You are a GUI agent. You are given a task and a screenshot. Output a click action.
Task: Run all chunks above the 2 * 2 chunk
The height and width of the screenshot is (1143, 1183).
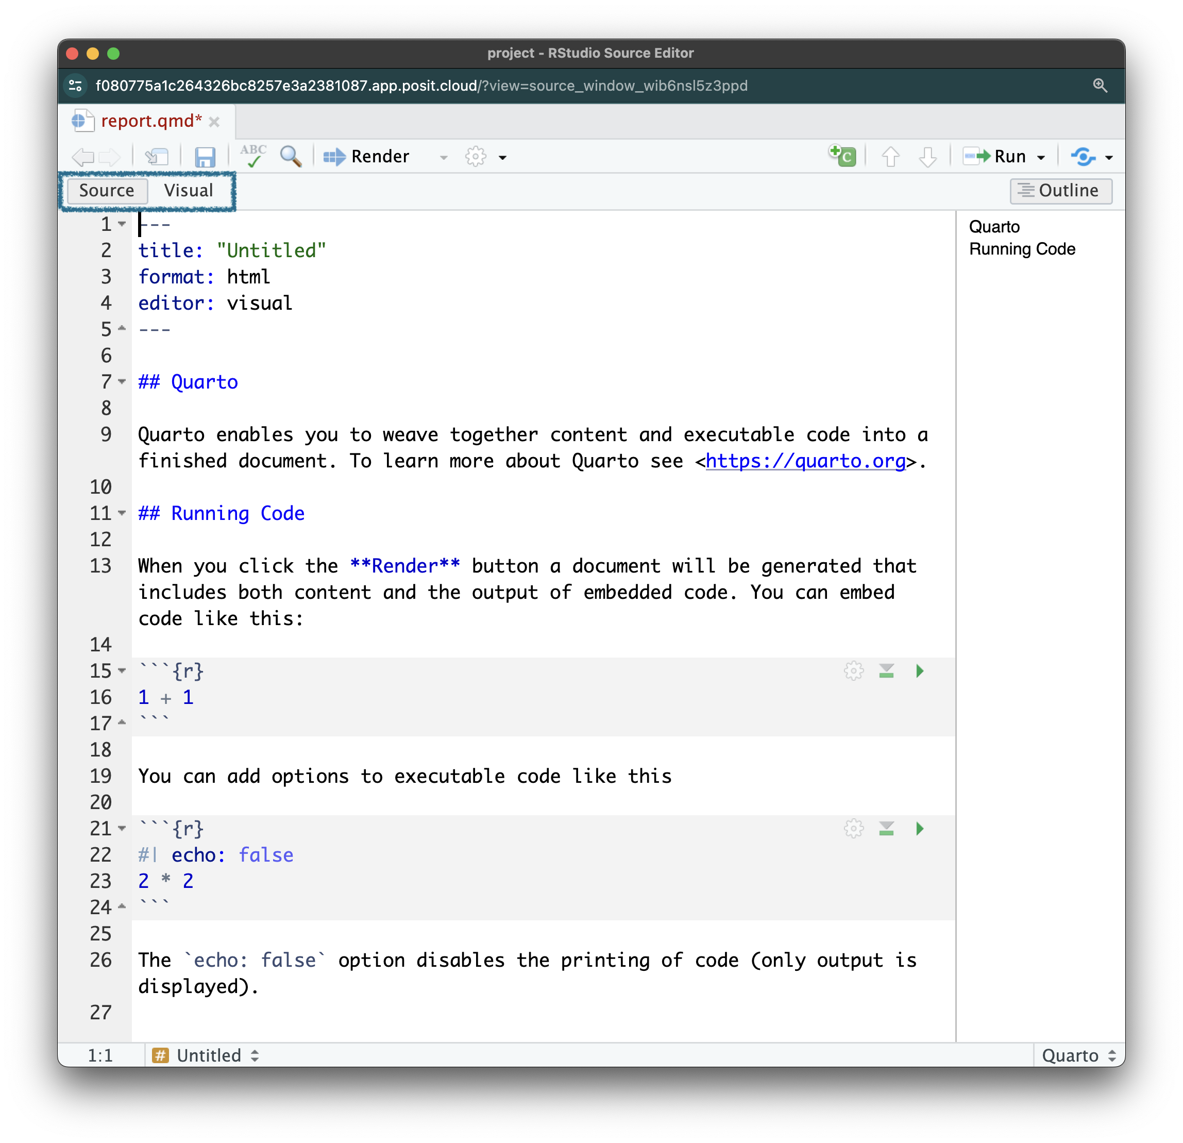(886, 829)
